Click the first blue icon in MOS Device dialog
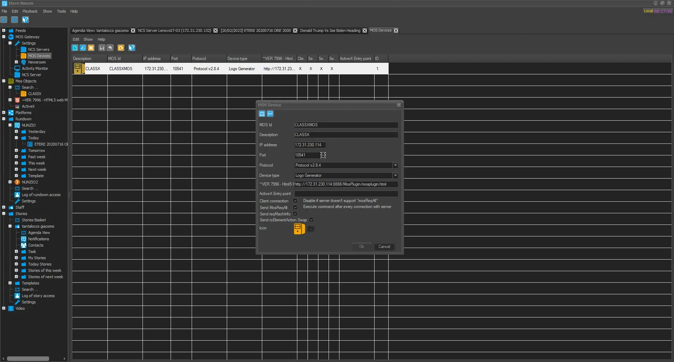The height and width of the screenshot is (362, 674). click(262, 114)
